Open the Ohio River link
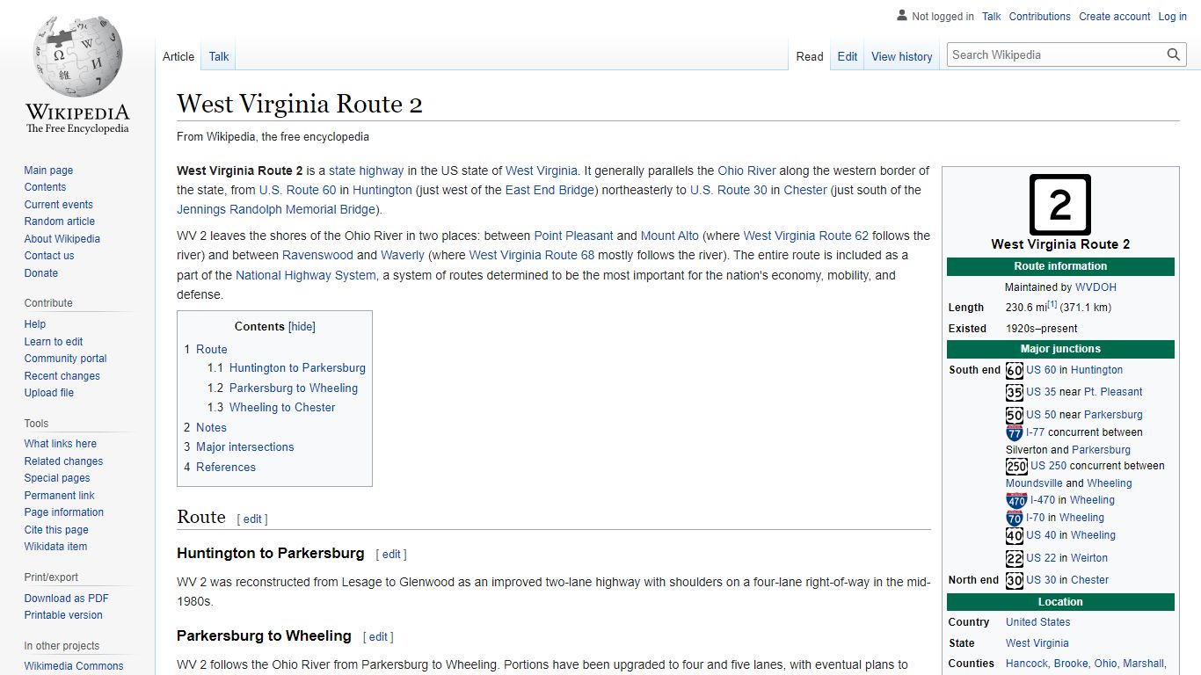 click(746, 171)
